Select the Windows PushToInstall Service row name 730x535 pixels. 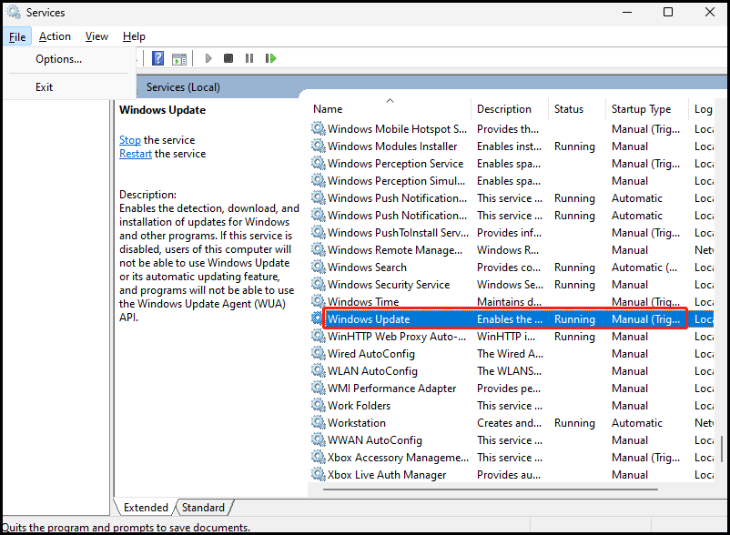(x=398, y=233)
